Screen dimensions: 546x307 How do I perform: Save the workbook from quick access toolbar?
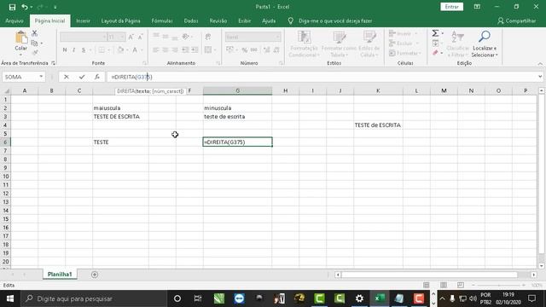pyautogui.click(x=12, y=7)
